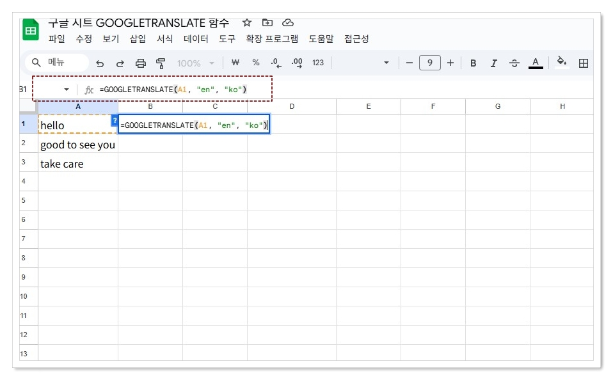This screenshot has width=613, height=380.
Task: Click the 메뉴 search box
Action: tap(58, 63)
